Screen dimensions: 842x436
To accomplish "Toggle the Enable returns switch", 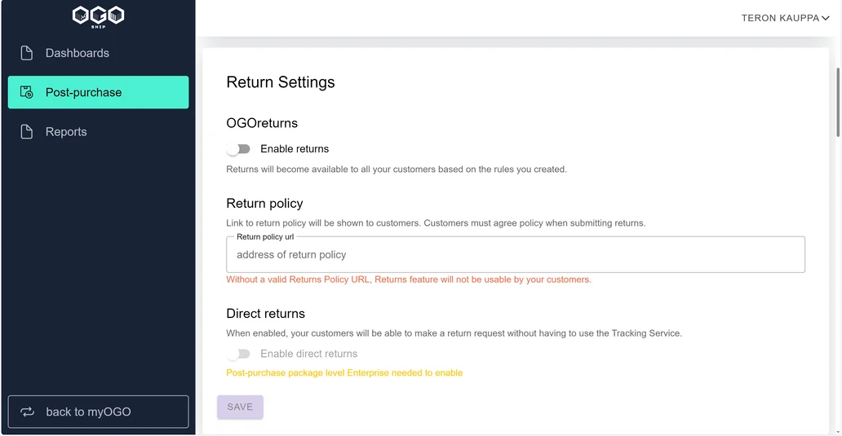I will [x=238, y=149].
